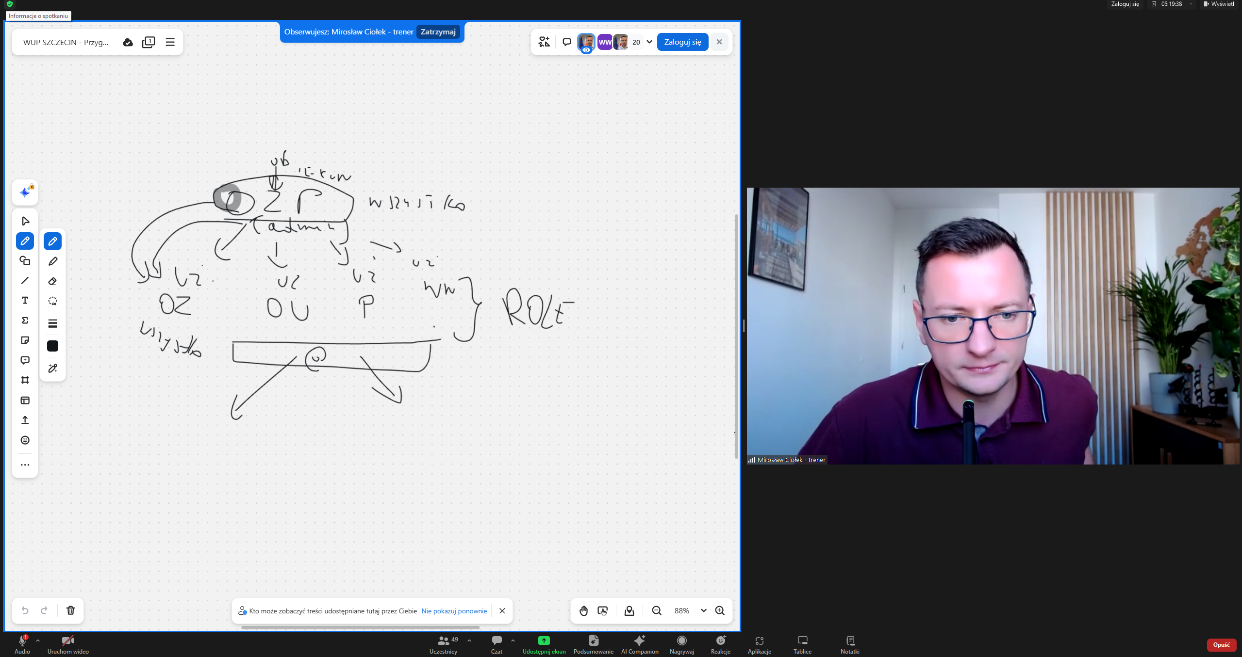The image size is (1242, 657).
Task: Click the Upload icon in toolbar
Action: click(25, 420)
